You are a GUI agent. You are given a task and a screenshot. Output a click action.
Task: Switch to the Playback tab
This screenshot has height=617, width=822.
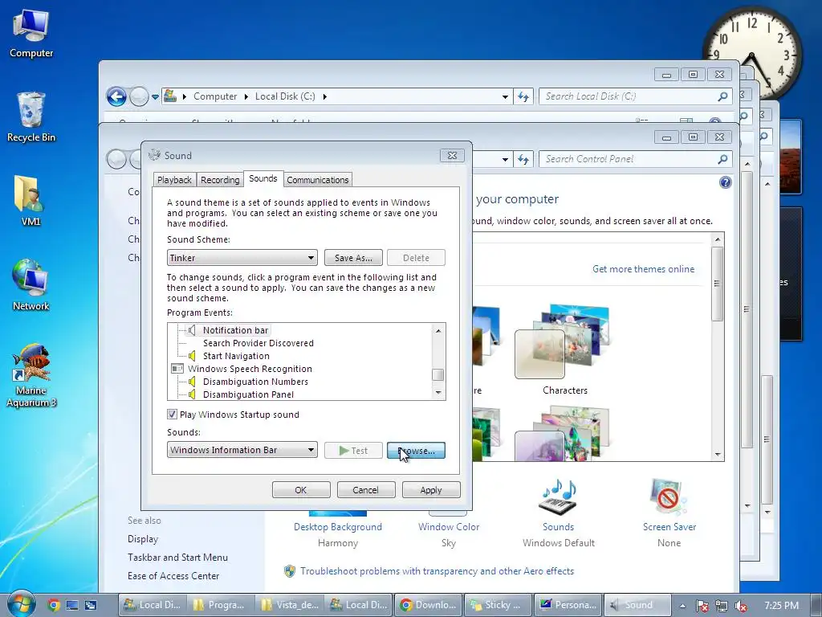174,180
